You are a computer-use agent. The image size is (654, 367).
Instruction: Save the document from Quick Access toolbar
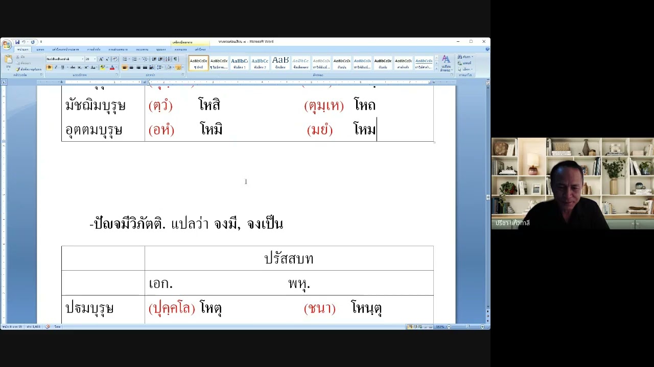pos(17,42)
